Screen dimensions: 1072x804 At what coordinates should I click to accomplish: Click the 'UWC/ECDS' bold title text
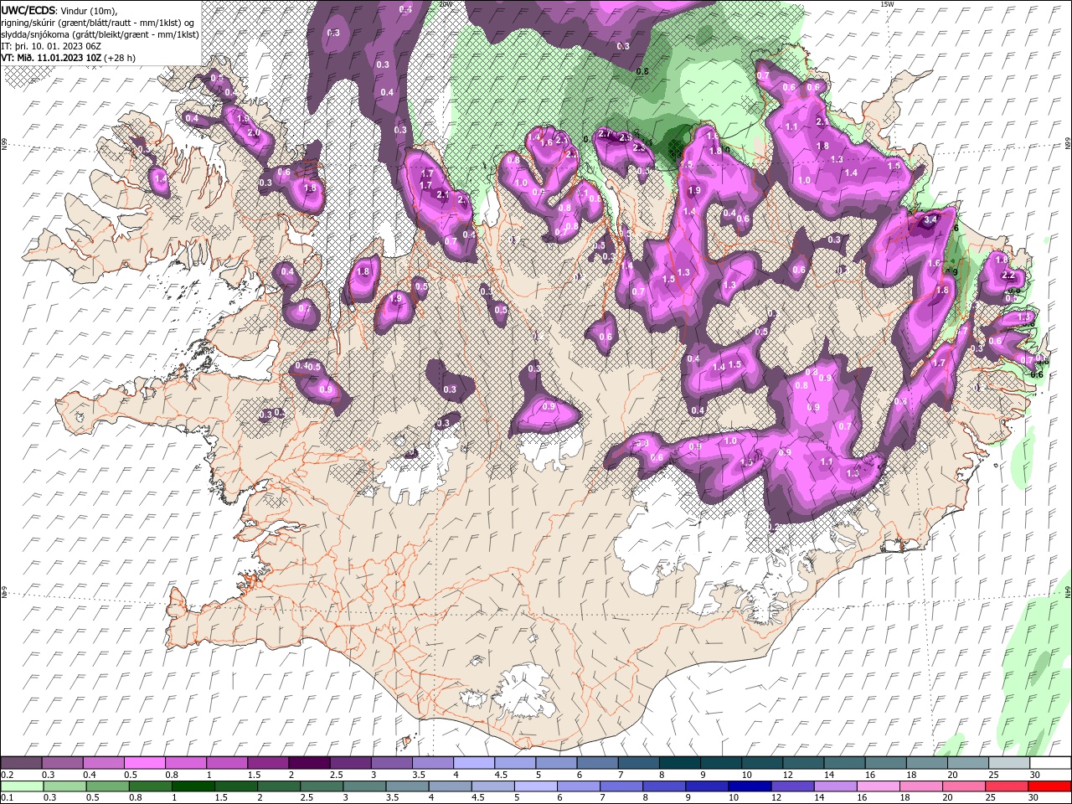click(30, 10)
